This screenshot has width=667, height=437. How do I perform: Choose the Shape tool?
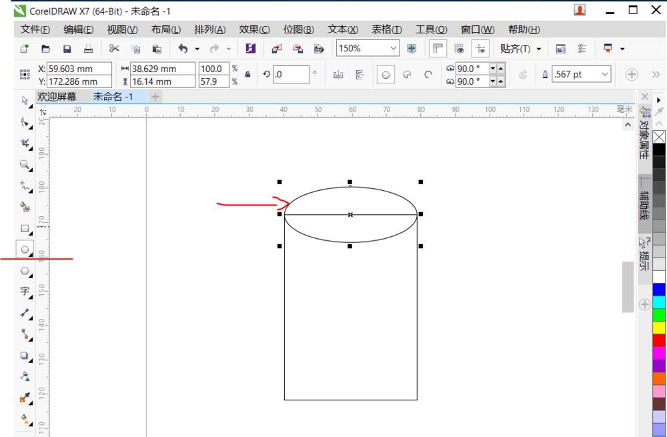[25, 123]
